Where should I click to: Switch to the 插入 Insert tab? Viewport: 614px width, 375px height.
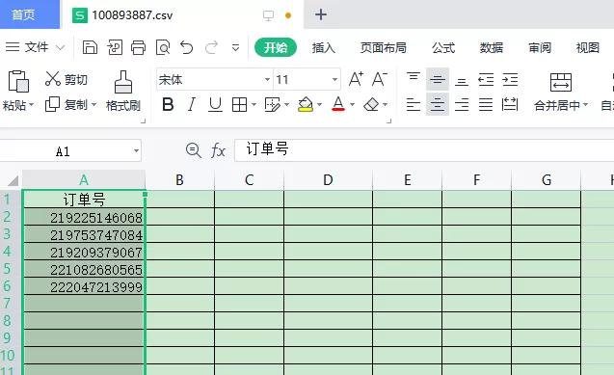[324, 48]
